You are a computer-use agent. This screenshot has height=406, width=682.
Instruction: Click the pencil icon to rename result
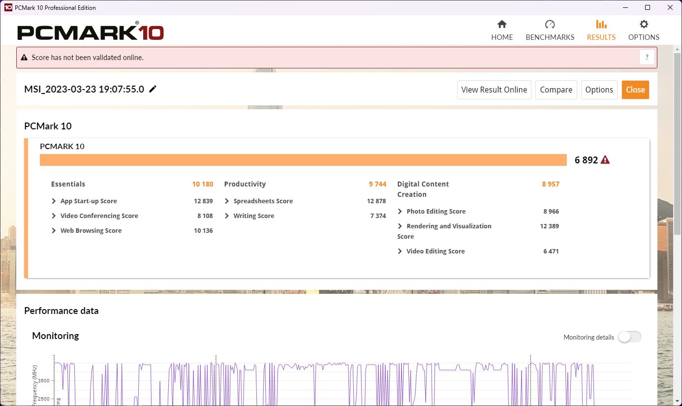(x=153, y=89)
